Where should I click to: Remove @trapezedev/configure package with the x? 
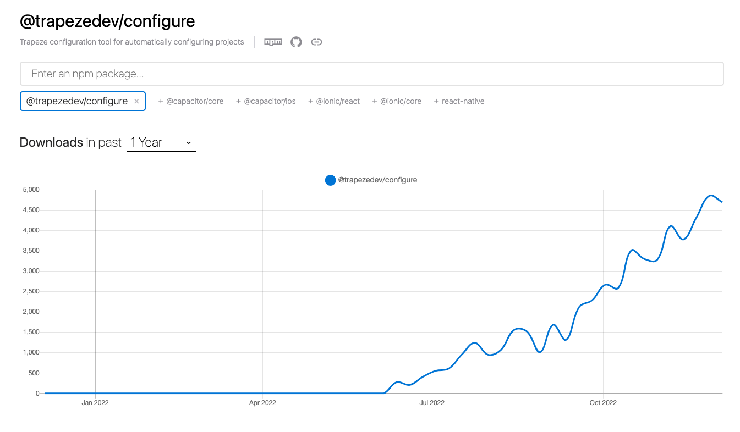136,101
